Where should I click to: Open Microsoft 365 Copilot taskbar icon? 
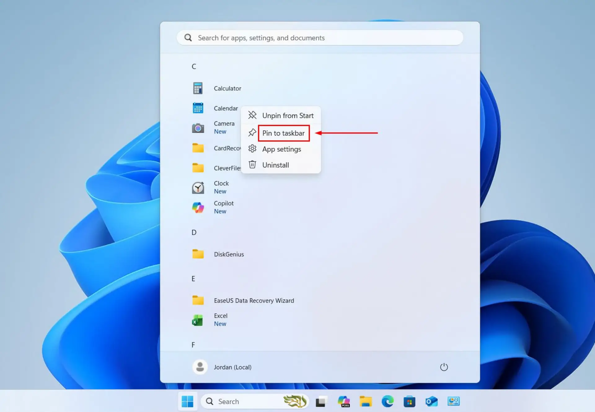click(344, 401)
